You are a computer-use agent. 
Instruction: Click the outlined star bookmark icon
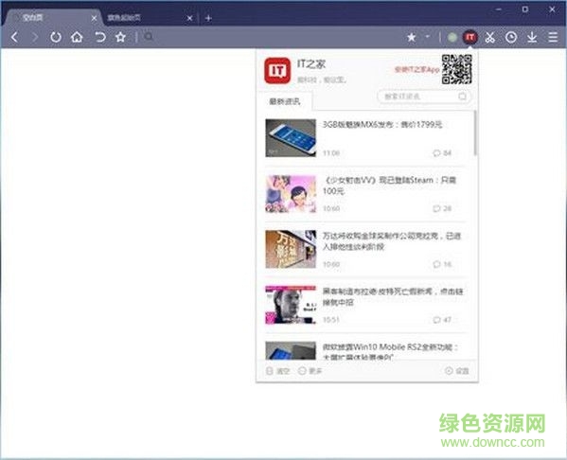point(121,37)
